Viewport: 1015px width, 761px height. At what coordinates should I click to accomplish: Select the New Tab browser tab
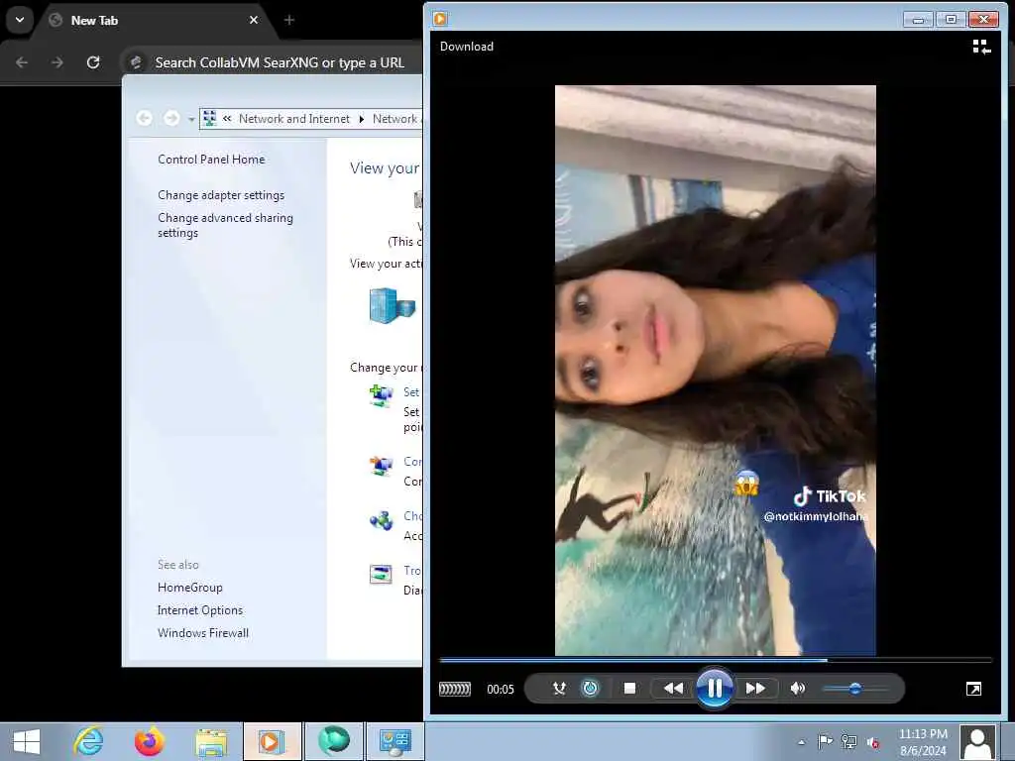coord(154,20)
